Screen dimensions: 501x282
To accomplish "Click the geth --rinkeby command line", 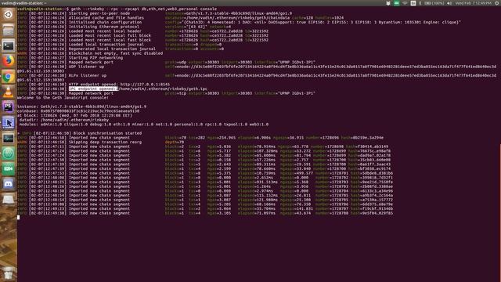I will pyautogui.click(x=117, y=9).
